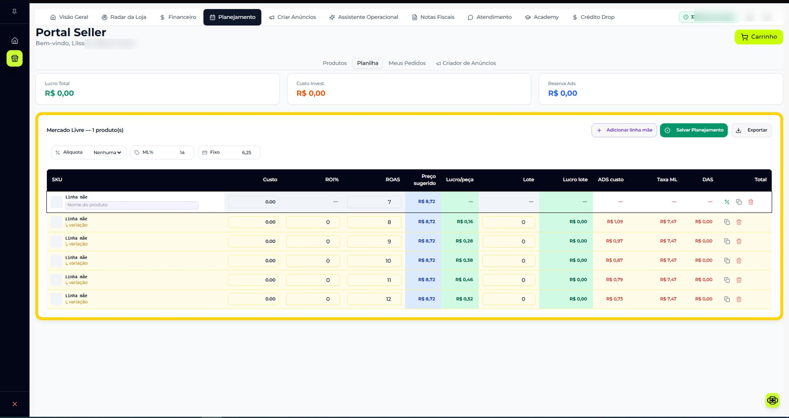This screenshot has width=789, height=418.
Task: Select the Produtos tab
Action: click(x=335, y=63)
